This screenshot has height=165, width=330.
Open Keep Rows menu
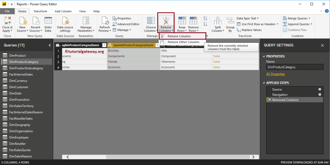click(x=182, y=24)
